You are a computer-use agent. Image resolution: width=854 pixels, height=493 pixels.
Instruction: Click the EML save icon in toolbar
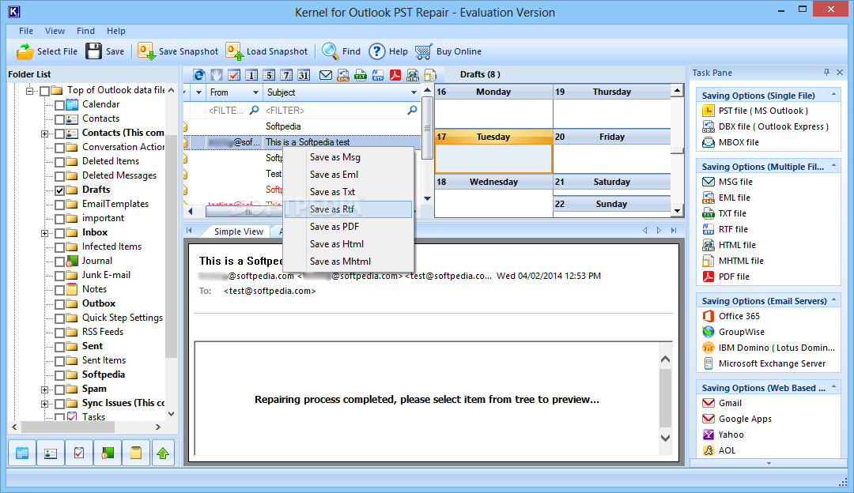tap(343, 75)
